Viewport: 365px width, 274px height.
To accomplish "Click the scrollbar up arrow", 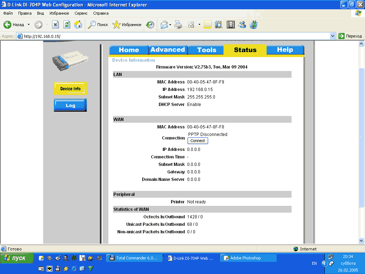I will [361, 44].
